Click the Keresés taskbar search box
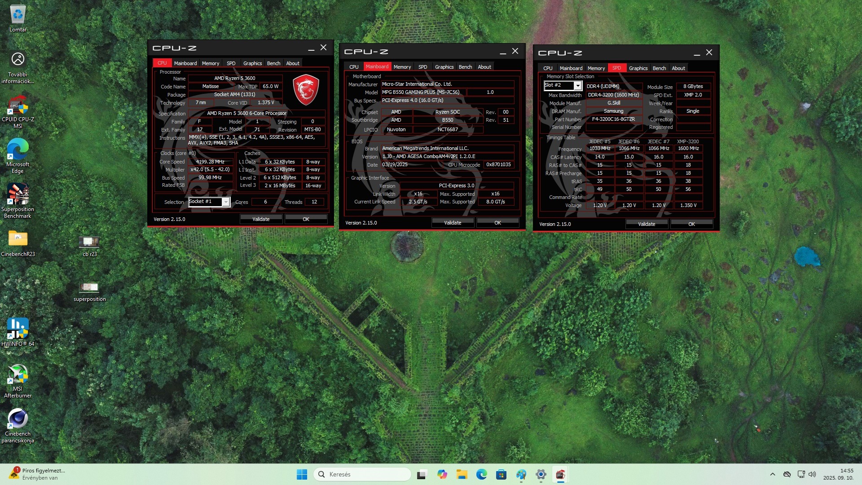The width and height of the screenshot is (862, 485). [x=362, y=475]
